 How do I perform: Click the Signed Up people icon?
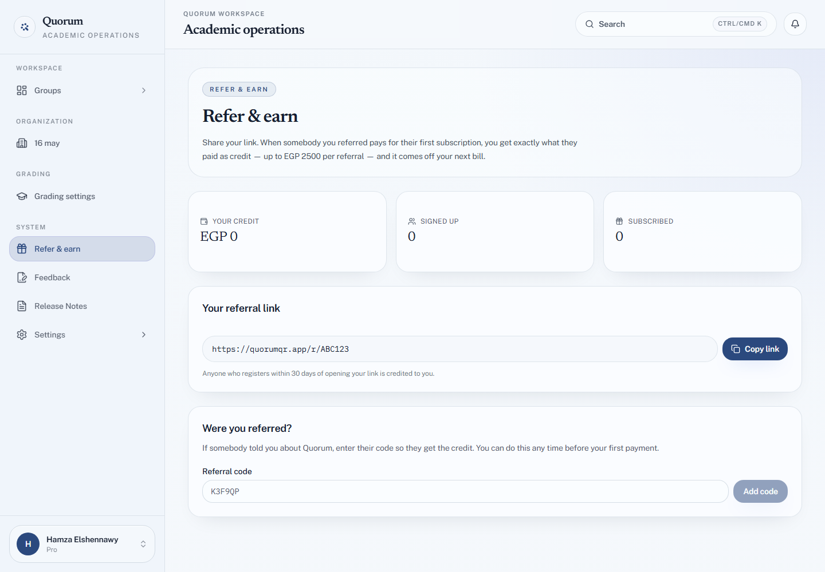point(412,221)
